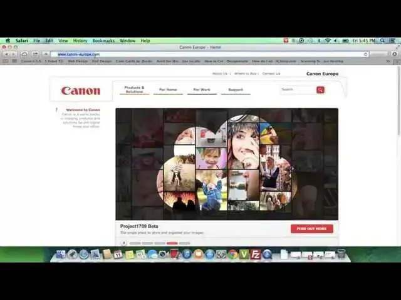Select the first gray slide indicator
Image resolution: width=401 pixels, height=300 pixels.
[x=135, y=243]
